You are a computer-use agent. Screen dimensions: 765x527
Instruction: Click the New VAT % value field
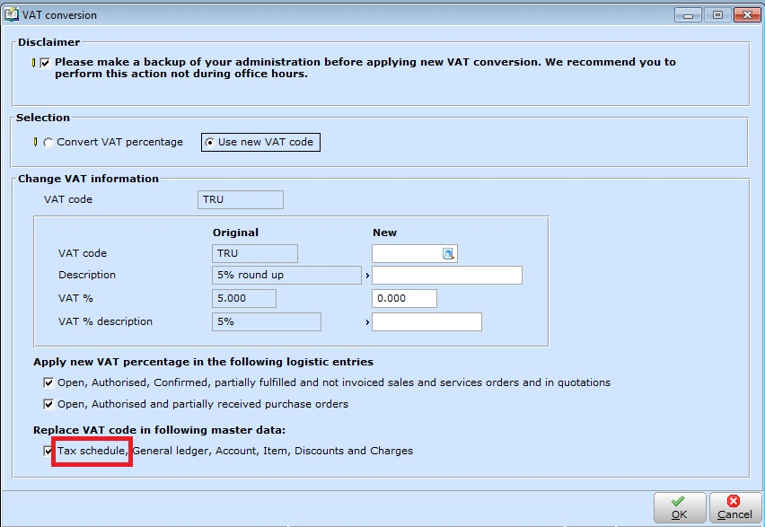[404, 299]
